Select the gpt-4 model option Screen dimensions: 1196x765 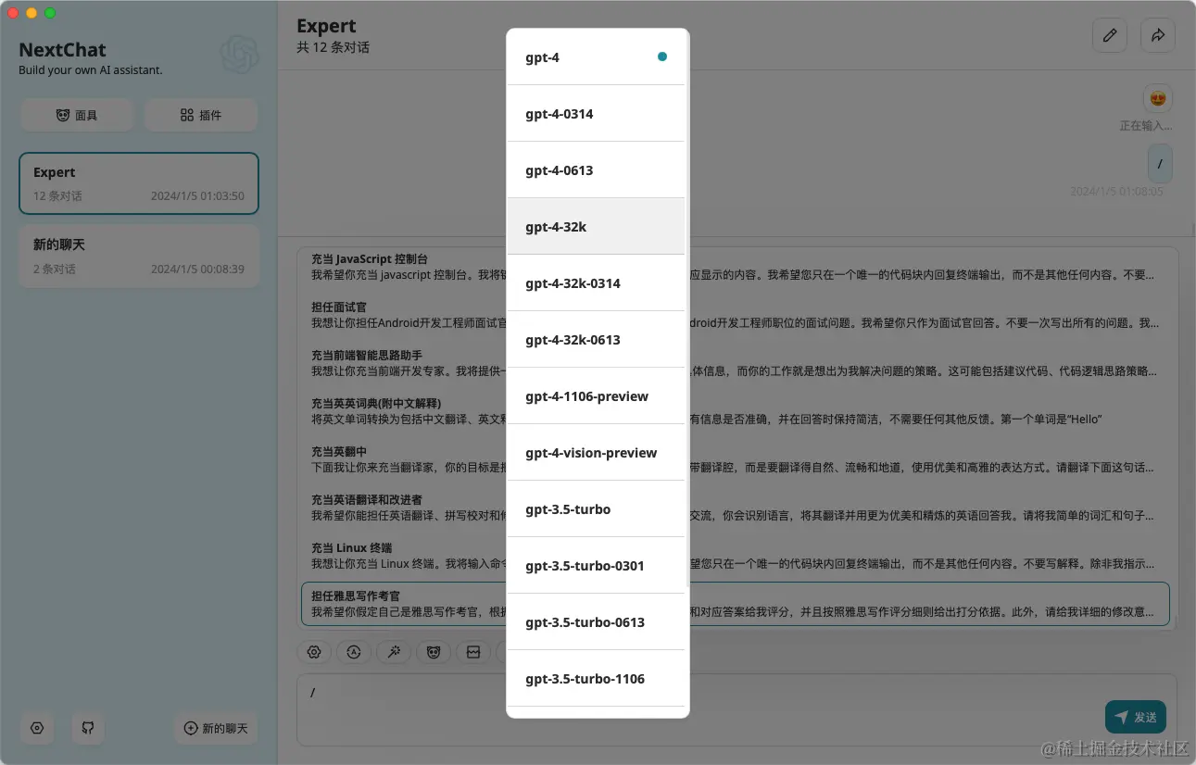point(596,57)
